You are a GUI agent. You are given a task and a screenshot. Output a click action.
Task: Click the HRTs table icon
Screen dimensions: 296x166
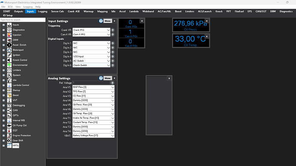coord(9,145)
